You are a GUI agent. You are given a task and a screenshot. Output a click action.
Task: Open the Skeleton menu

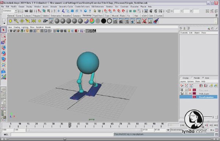point(109,7)
